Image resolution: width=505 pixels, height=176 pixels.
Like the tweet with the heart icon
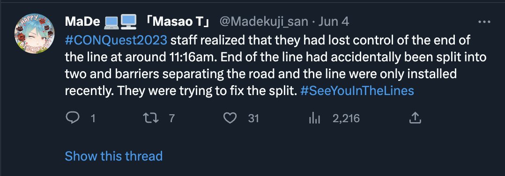[x=230, y=118]
